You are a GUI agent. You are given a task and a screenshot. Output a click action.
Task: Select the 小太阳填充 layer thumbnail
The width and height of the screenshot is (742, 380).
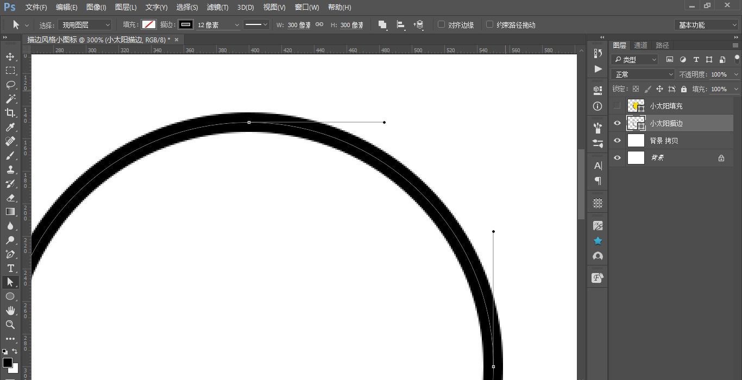(x=636, y=106)
